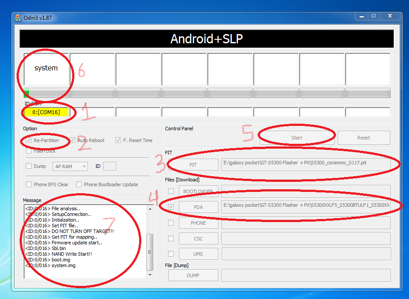Click the PIT file button
409x299 pixels.
[193, 165]
